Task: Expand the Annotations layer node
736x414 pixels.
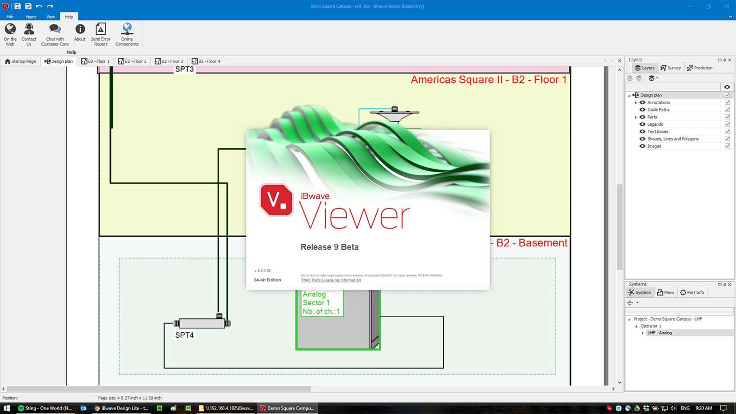Action: point(636,102)
